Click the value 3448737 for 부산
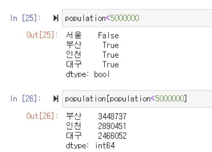Viewport: 212px width, 152px height. pyautogui.click(x=112, y=116)
